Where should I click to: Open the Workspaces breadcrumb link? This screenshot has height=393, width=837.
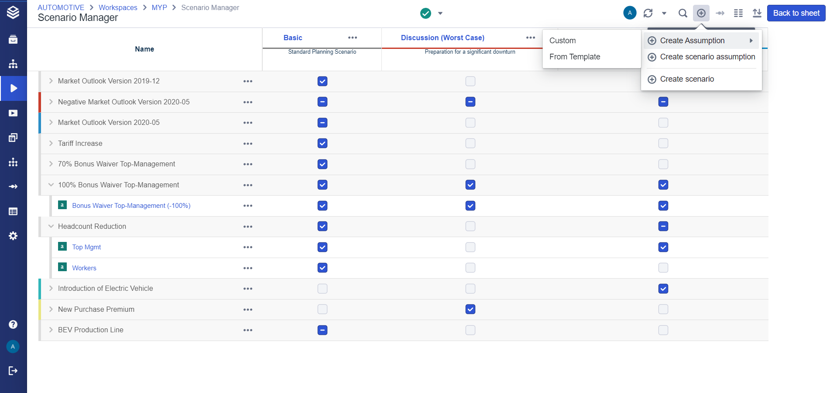tap(118, 7)
